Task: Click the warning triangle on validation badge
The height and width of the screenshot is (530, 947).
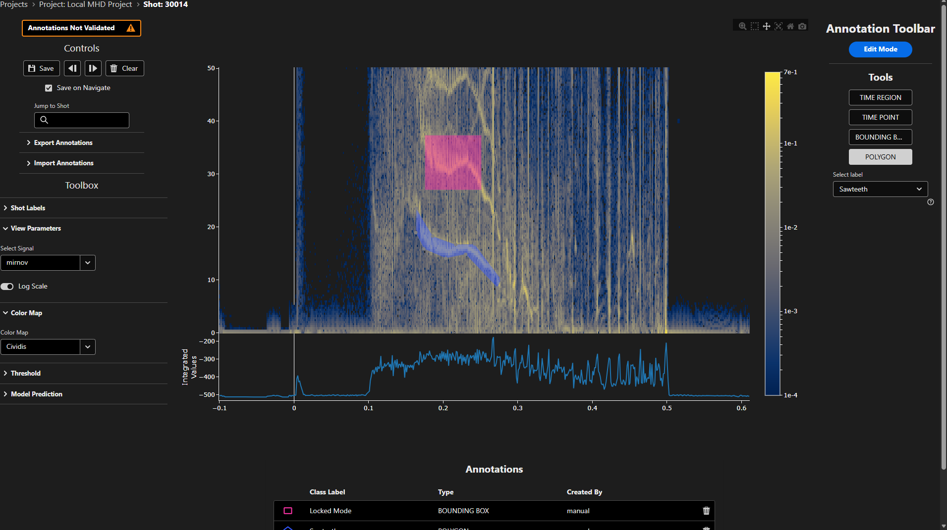Action: [131, 28]
